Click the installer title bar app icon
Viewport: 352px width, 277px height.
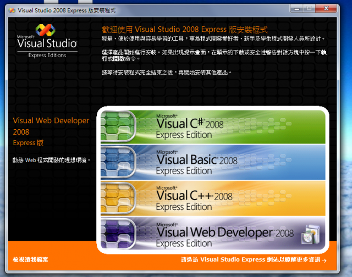click(12, 10)
